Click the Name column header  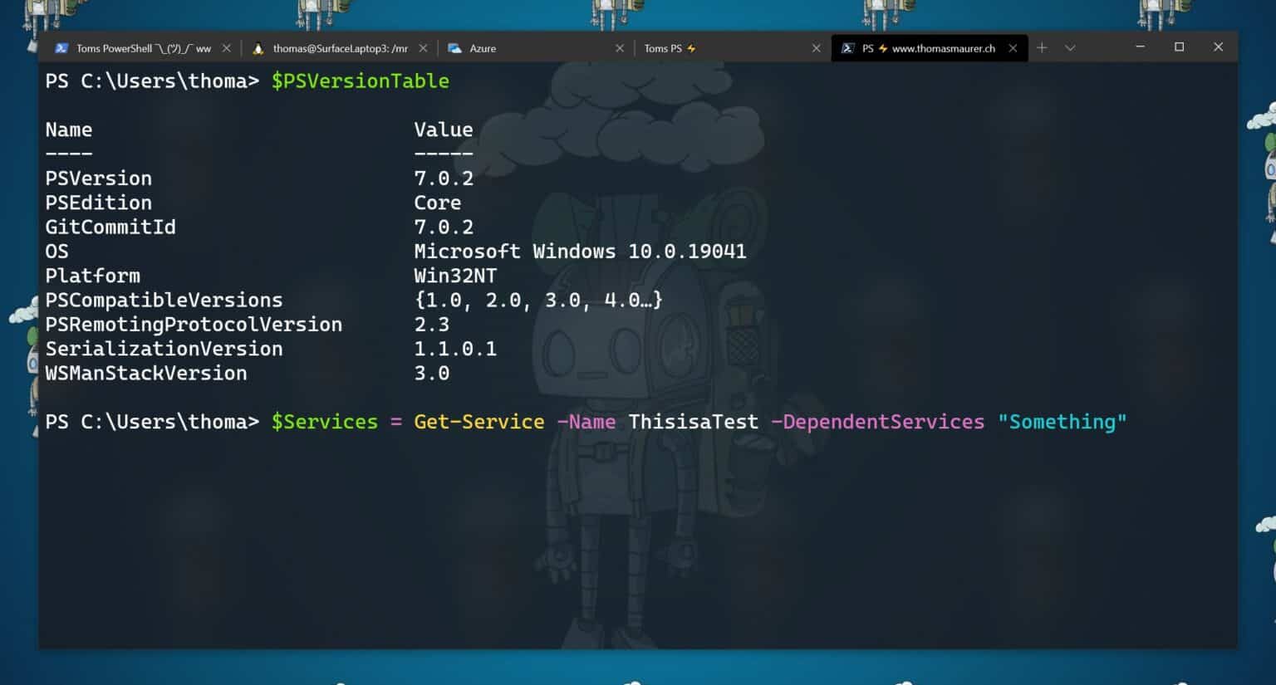tap(69, 130)
